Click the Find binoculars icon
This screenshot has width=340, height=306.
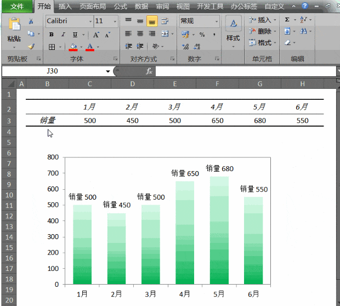point(304,31)
